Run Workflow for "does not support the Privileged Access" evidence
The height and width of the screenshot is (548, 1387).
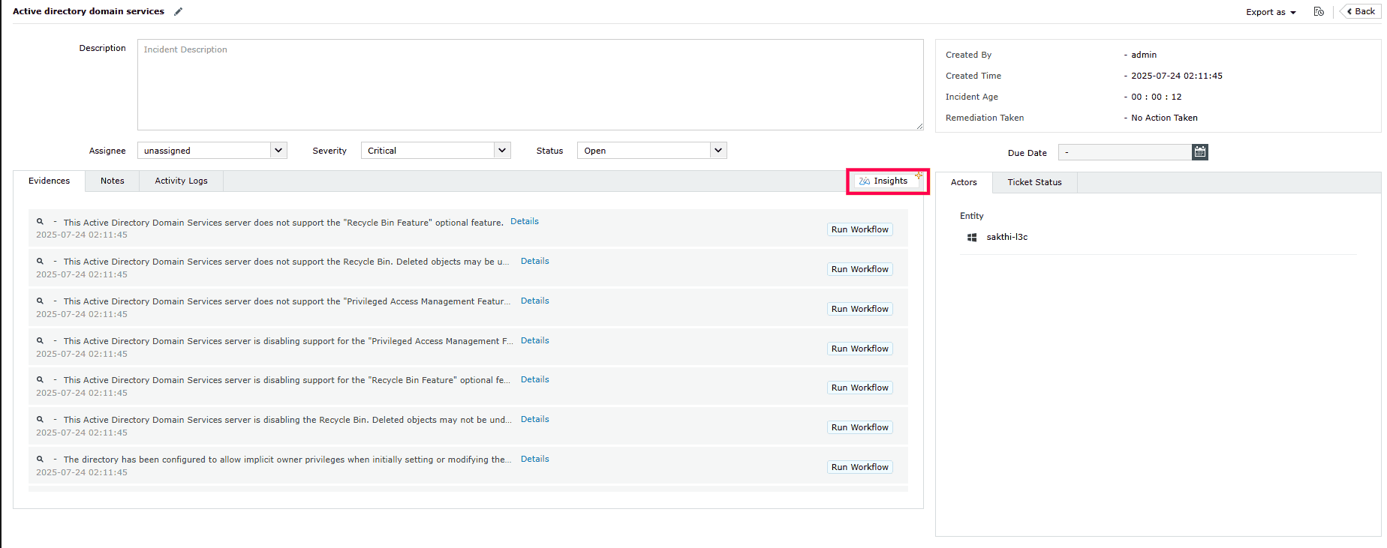point(860,309)
